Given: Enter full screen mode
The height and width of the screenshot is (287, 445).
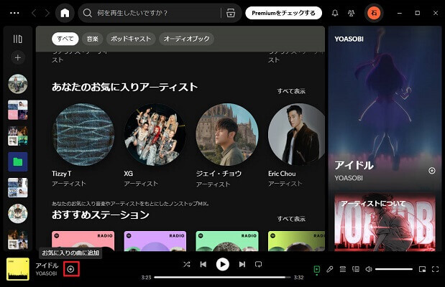Looking at the screenshot, I should pyautogui.click(x=436, y=269).
